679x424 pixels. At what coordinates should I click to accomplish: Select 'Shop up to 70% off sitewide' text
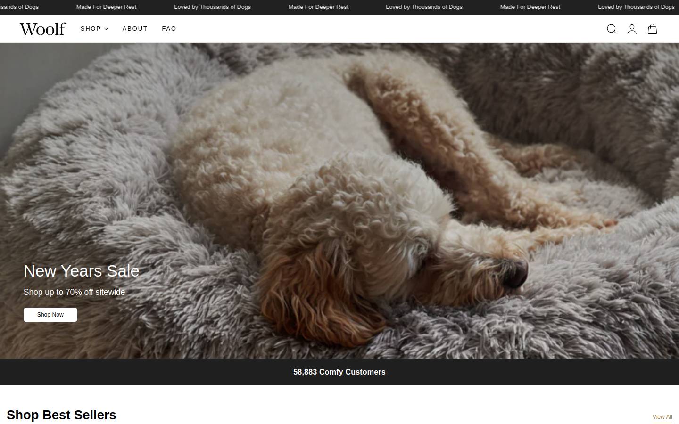pos(75,292)
